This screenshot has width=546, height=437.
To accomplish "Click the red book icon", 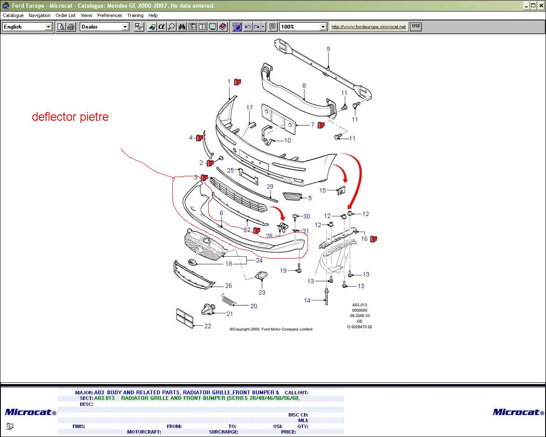I will [223, 27].
